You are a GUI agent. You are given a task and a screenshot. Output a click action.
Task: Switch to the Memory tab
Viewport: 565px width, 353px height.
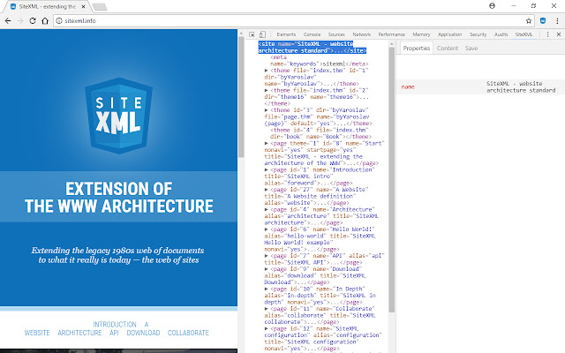point(421,34)
